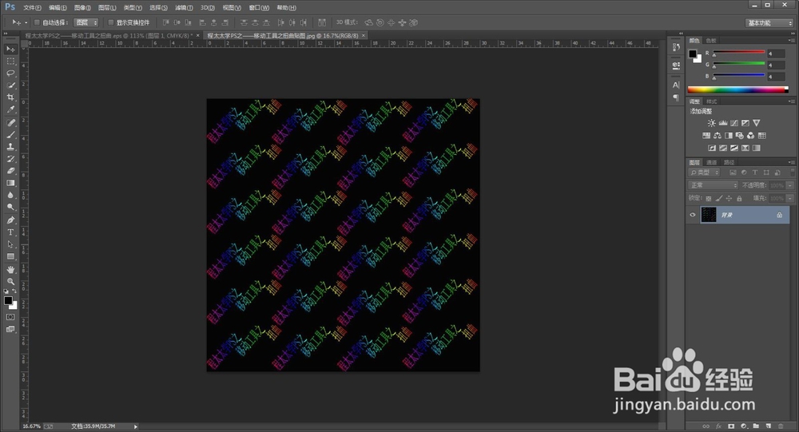Viewport: 799px width, 432px height.
Task: Open Color panel flyout menu
Action: tap(791, 40)
